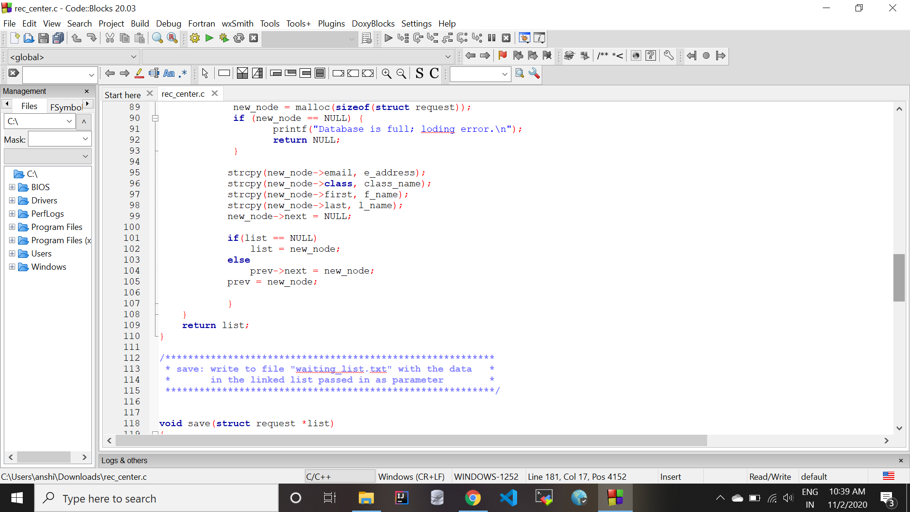
Task: Click the Build and run icon
Action: pos(224,38)
